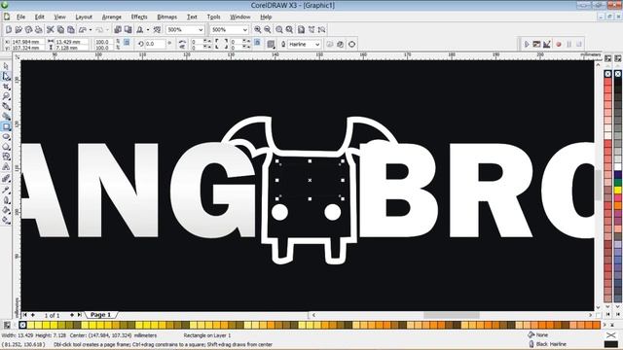The image size is (623, 350).
Task: Select the Crop tool
Action: click(6, 87)
